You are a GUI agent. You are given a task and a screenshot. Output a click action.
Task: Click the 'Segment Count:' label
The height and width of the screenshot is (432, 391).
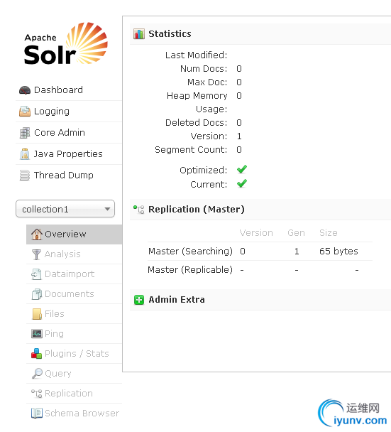pyautogui.click(x=191, y=150)
